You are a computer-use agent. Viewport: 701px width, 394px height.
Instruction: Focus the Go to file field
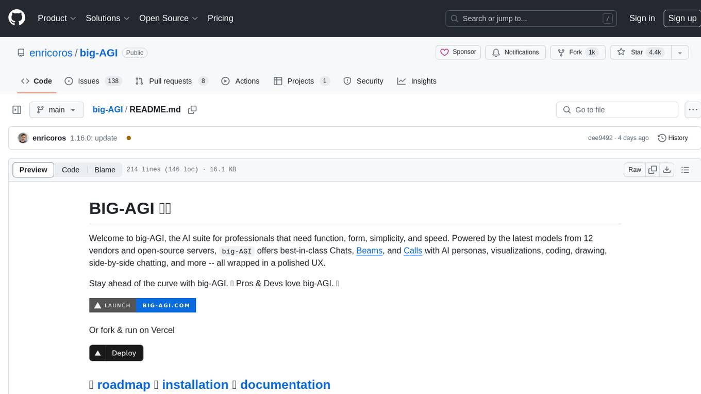point(617,110)
